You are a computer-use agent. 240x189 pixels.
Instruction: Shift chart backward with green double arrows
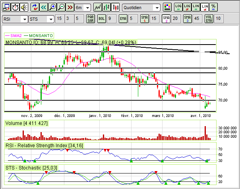[44, 7]
